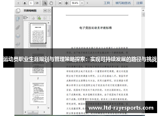The image size is (160, 116).
Task: Click the document vertical scroll thumb
Action: (143, 15)
